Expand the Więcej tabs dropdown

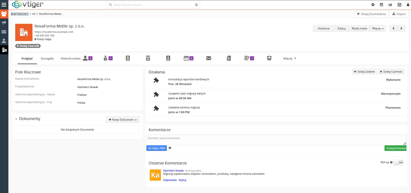(x=289, y=59)
